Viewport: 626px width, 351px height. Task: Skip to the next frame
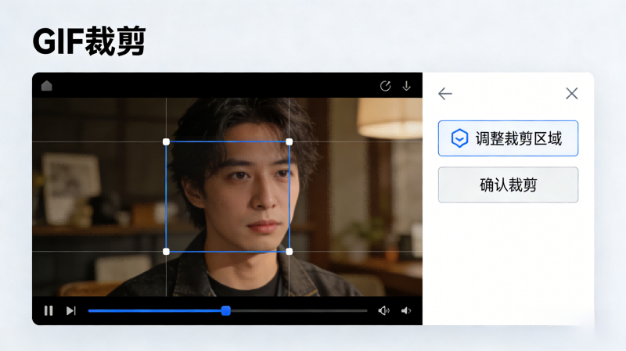point(70,310)
